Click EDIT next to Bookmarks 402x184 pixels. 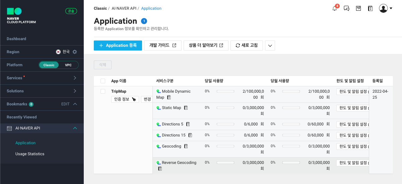[x=65, y=104]
